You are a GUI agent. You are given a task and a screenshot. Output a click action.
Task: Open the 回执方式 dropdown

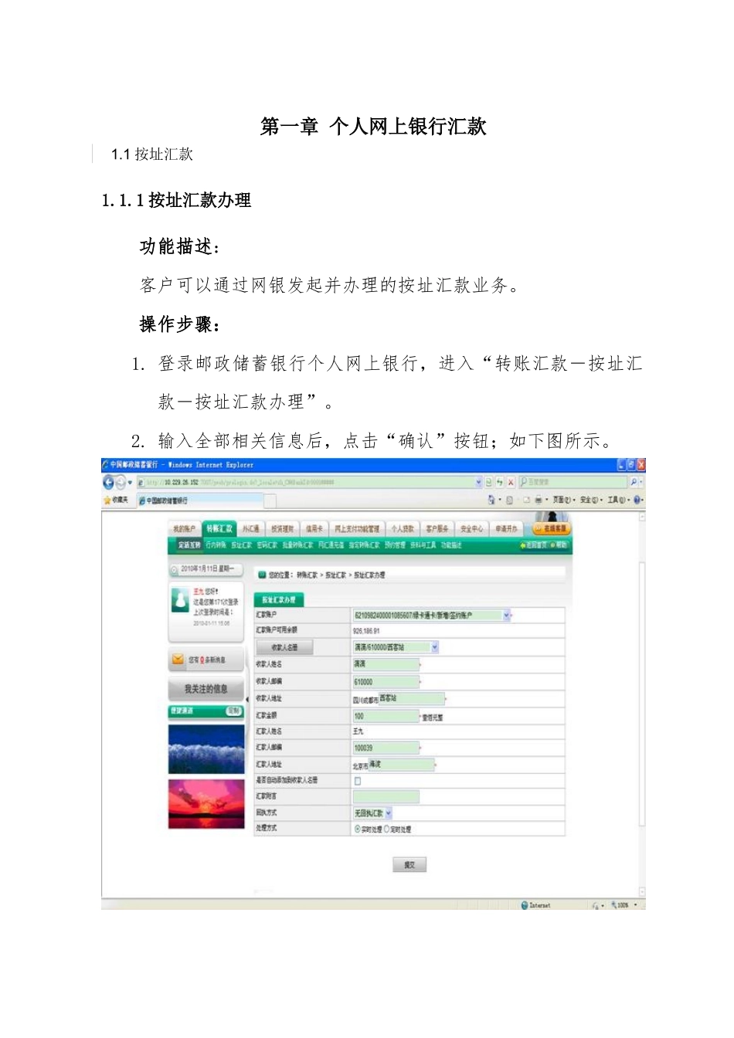(389, 813)
